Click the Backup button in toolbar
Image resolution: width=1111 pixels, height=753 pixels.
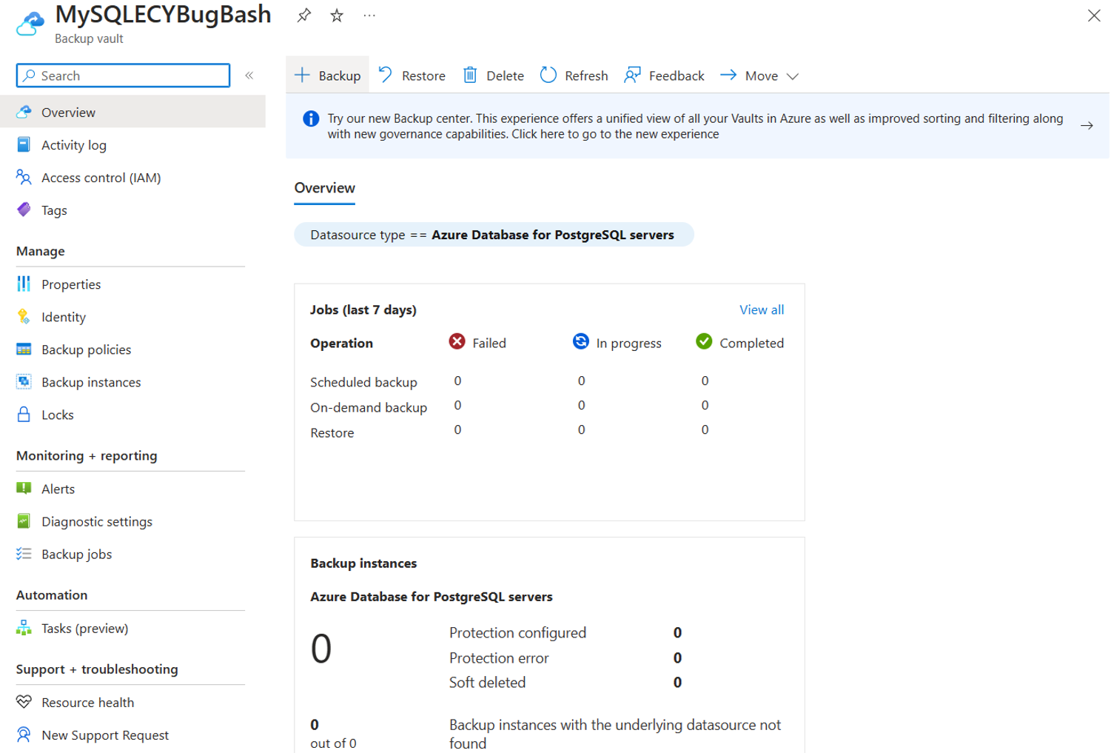click(x=327, y=76)
